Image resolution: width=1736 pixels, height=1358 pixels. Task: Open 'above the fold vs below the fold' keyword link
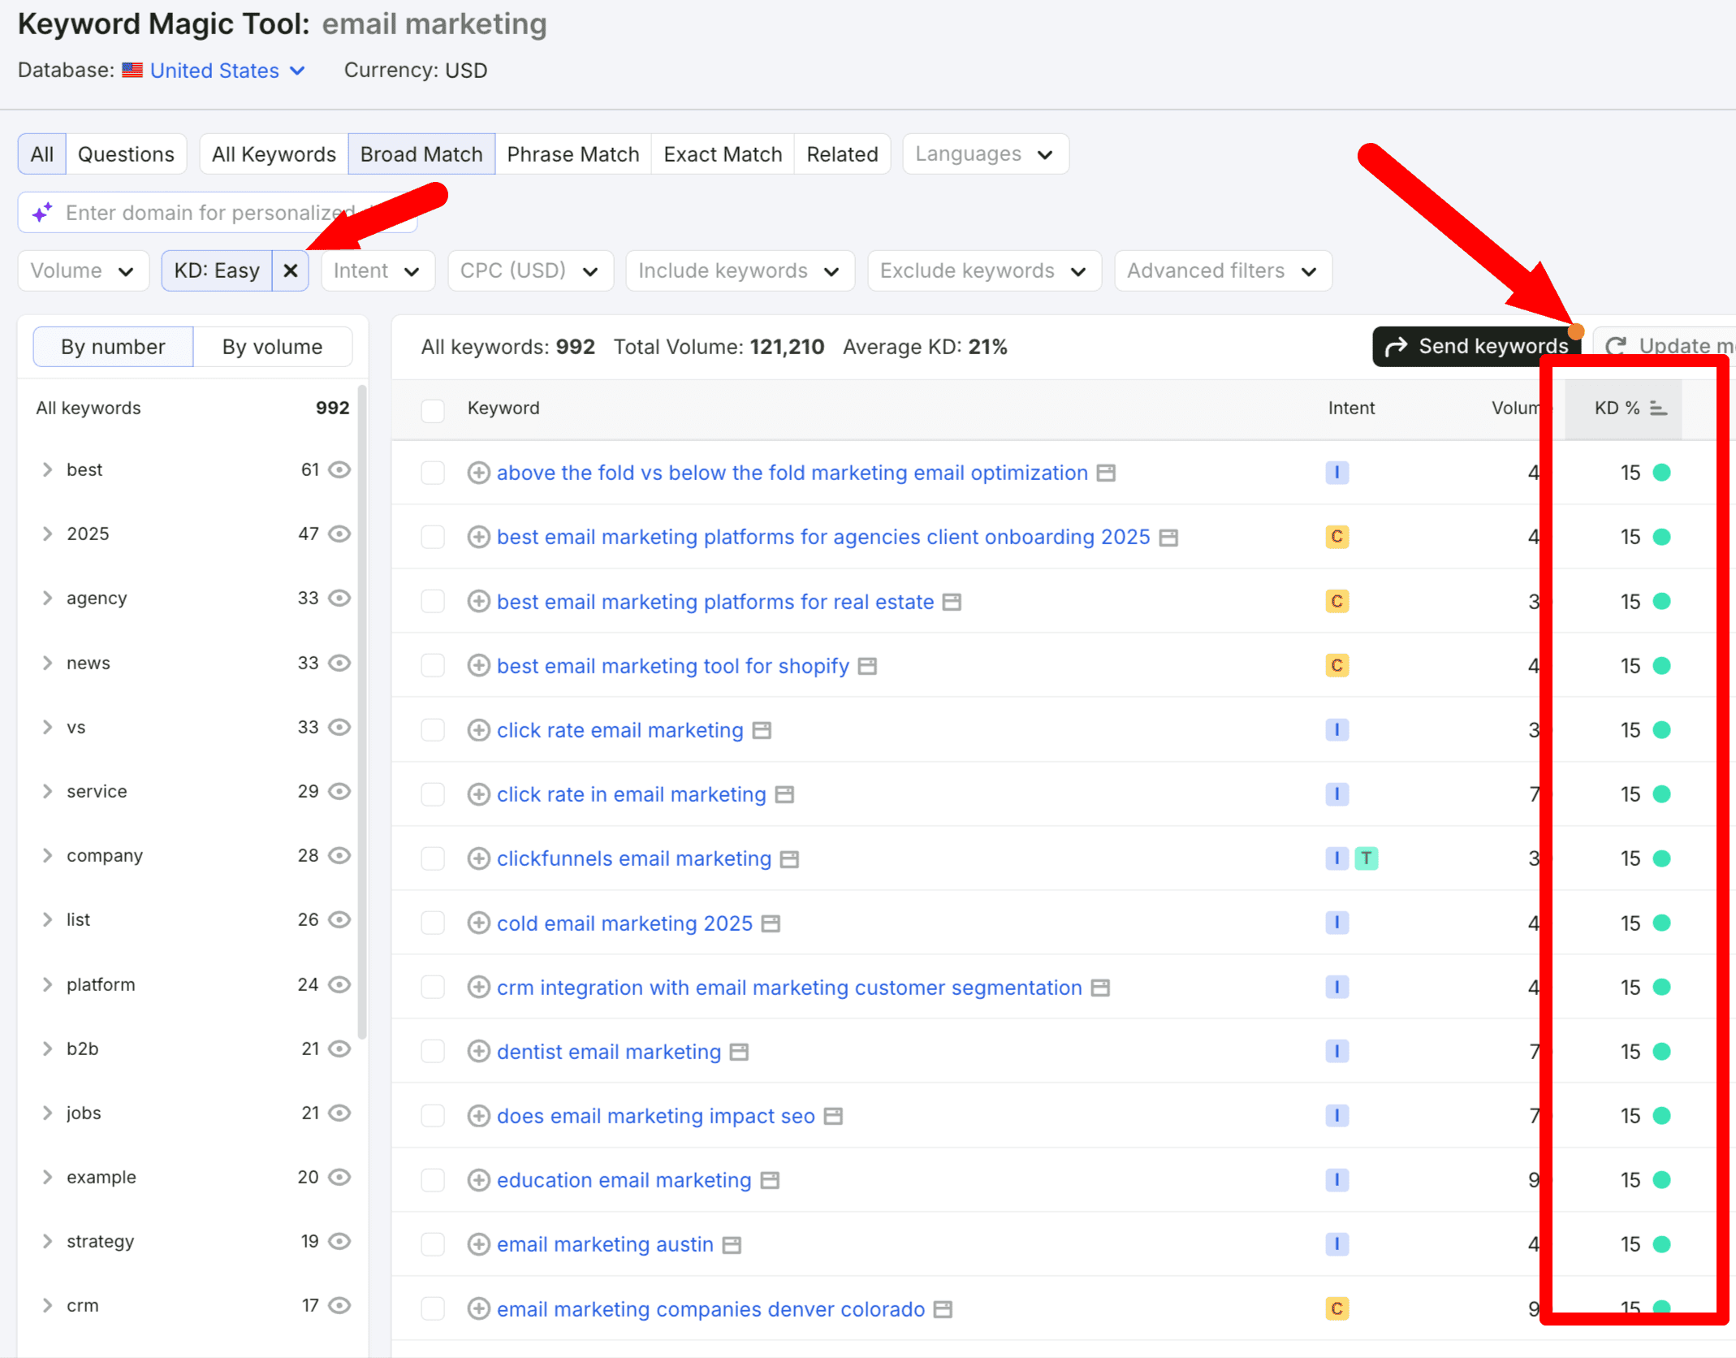click(x=792, y=473)
